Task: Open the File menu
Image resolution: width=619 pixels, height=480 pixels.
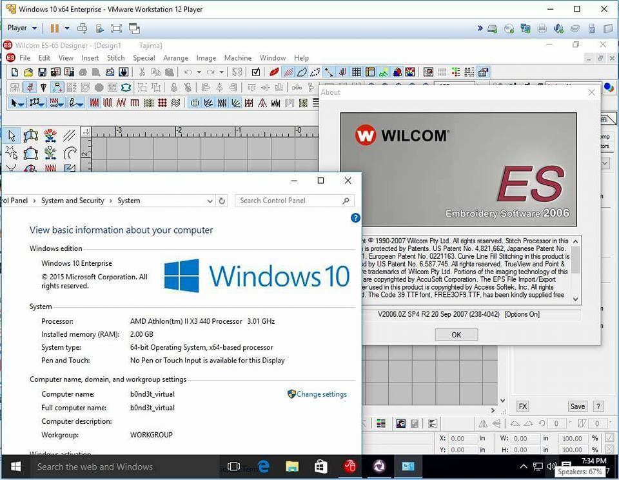Action: coord(25,57)
